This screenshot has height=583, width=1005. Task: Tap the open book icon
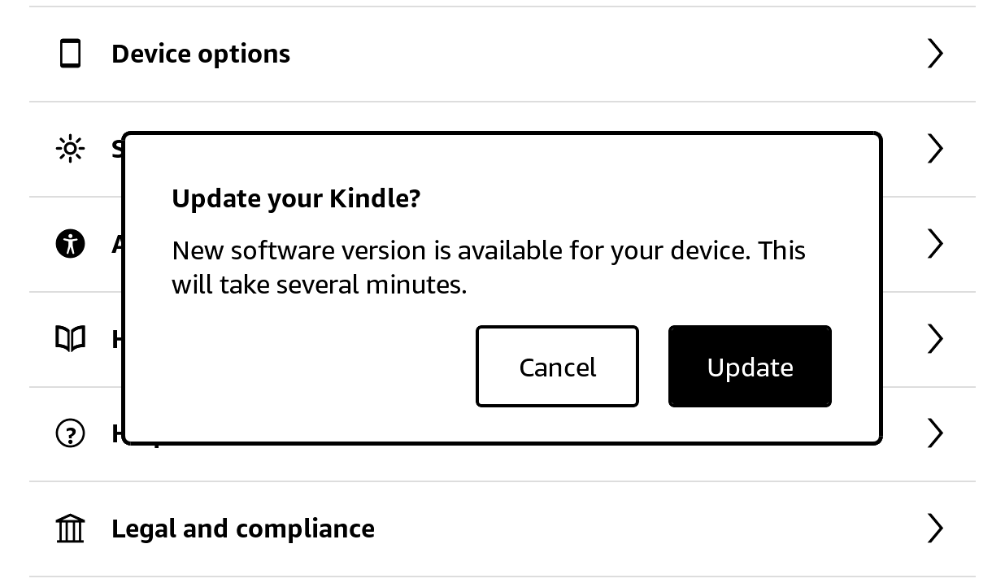point(71,338)
